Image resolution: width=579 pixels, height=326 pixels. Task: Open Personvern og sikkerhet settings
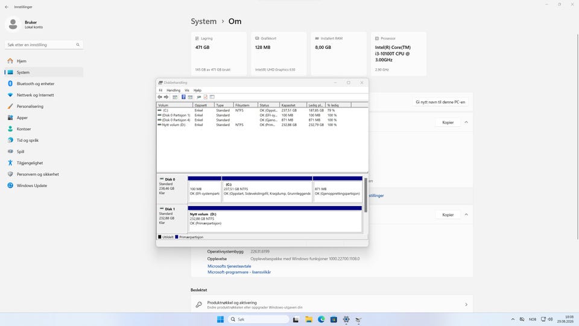click(x=43, y=174)
